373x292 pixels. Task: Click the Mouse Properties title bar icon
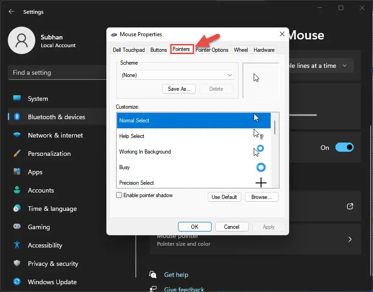tap(114, 34)
